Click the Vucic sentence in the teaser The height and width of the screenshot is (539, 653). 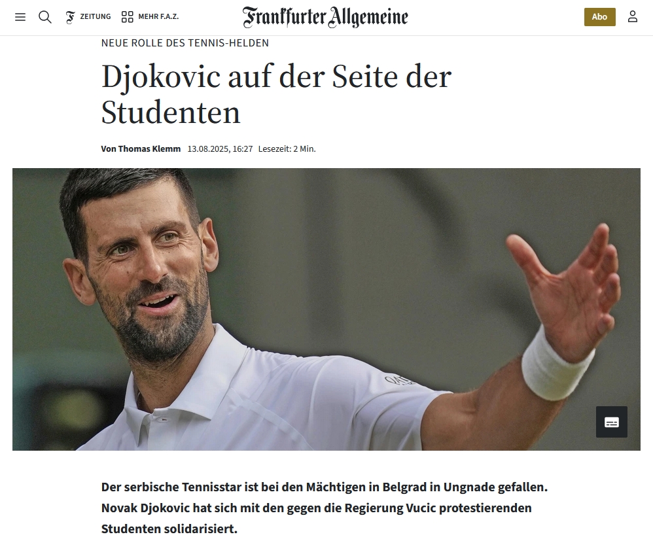coord(317,518)
